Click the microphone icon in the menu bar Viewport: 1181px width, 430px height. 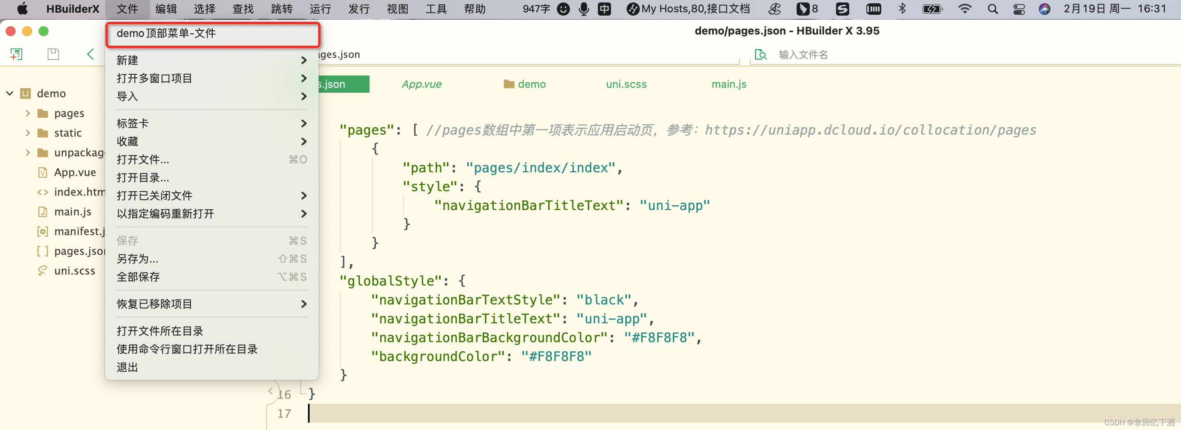click(x=584, y=9)
